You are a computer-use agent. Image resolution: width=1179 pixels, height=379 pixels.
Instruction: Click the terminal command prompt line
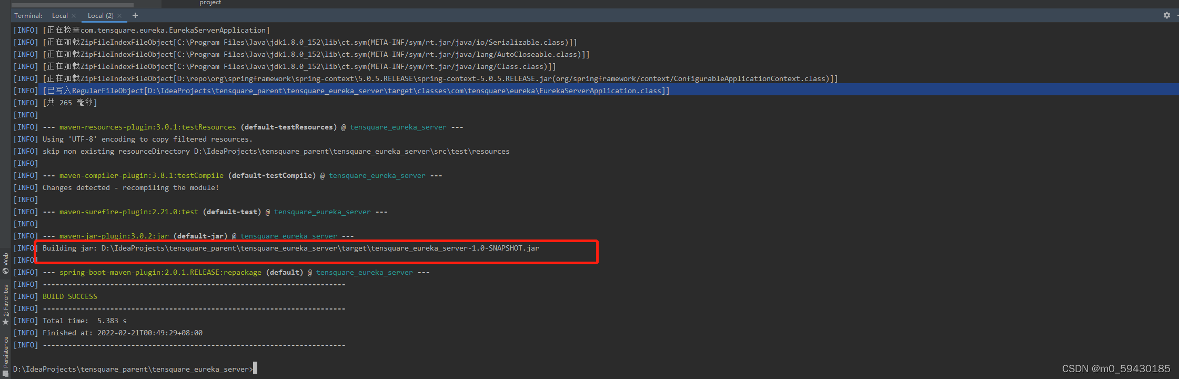coord(134,369)
